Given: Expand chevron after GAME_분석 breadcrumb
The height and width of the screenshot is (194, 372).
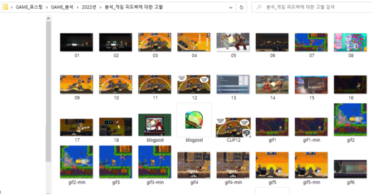Looking at the screenshot, I should coord(78,7).
